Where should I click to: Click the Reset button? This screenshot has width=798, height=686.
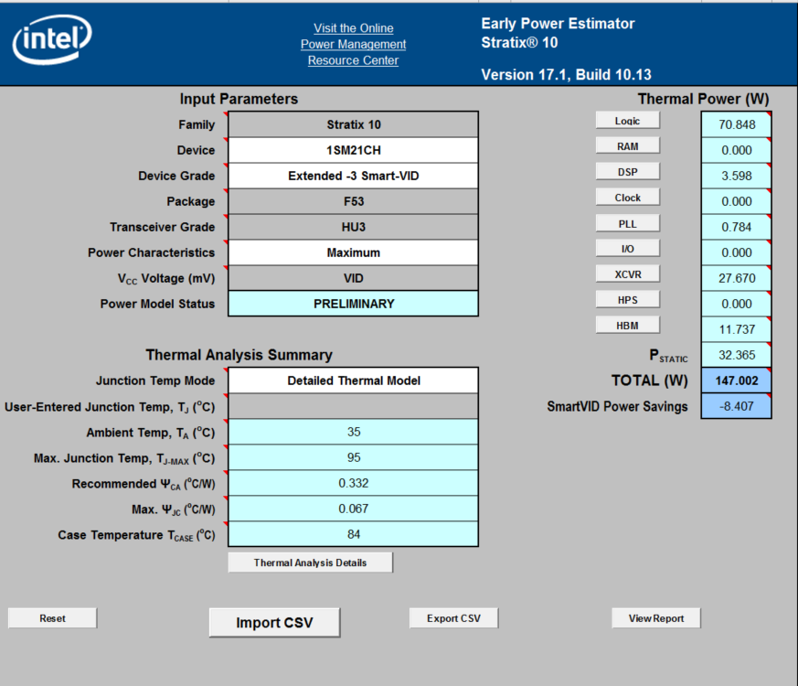52,617
